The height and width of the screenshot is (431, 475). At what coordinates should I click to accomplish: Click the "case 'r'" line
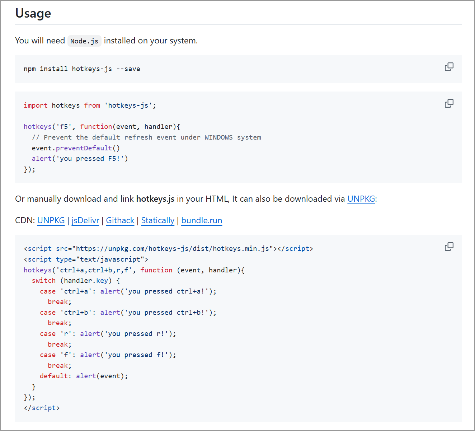108,334
